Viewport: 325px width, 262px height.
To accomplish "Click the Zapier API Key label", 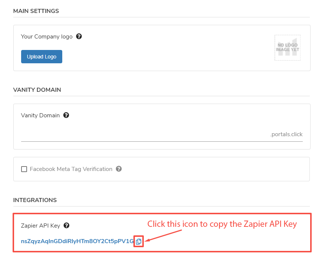I will click(x=40, y=226).
